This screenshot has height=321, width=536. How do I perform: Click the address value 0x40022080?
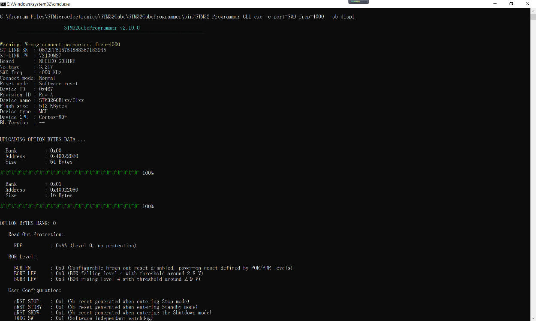tap(64, 190)
